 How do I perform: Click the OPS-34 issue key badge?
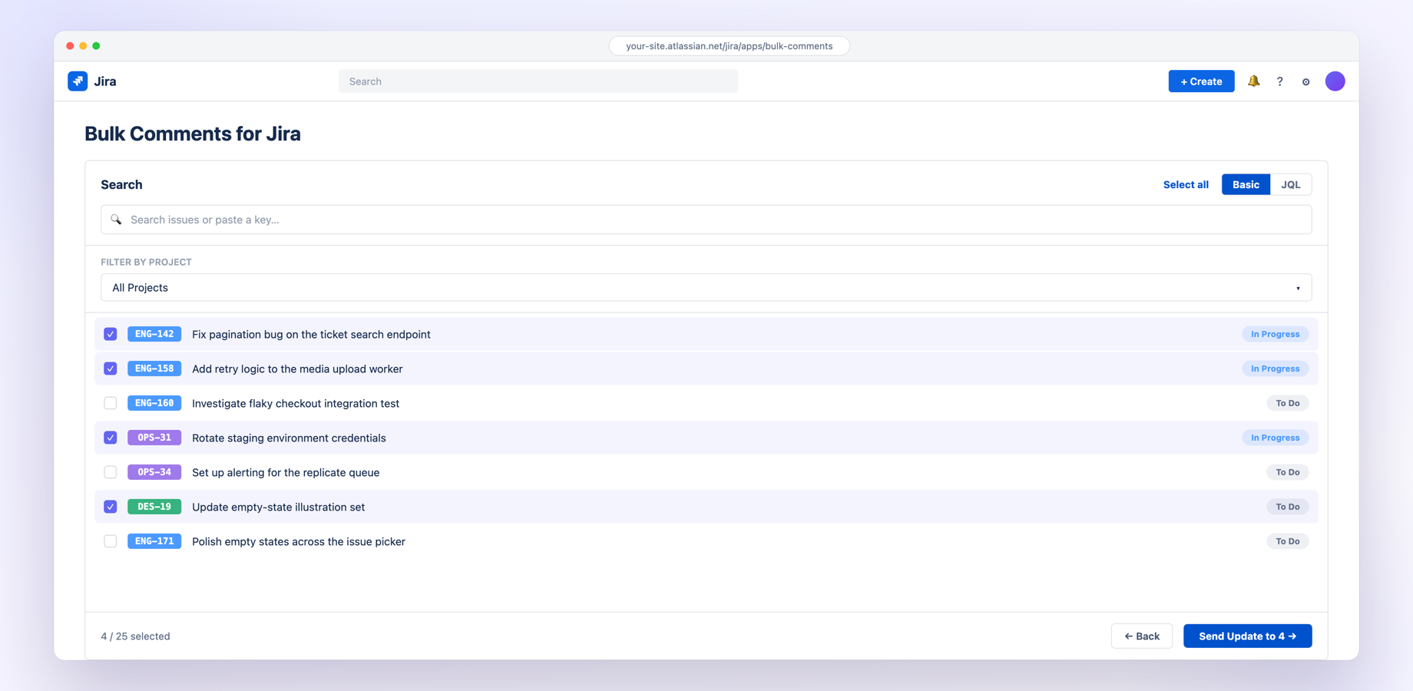(x=154, y=472)
